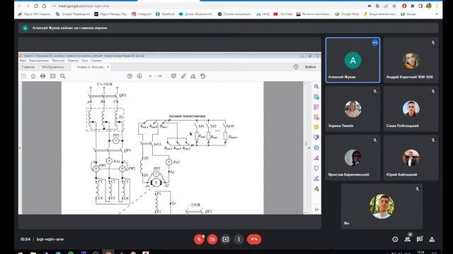The image size is (453, 254).
Task: Click the Acrobat help question mark icon
Action: (296, 67)
